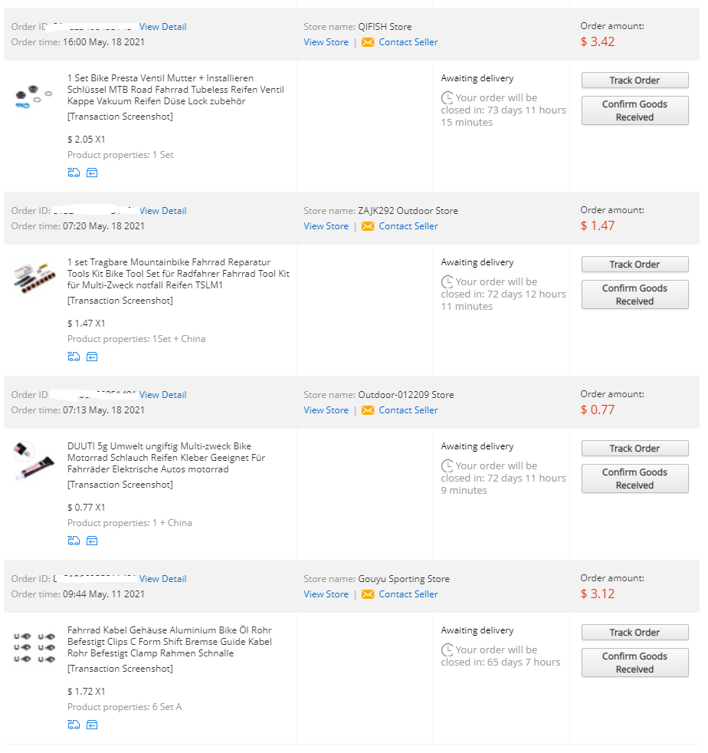708x753 pixels.
Task: Click the delivery truck icon under Presta Ventil item
Action: pyautogui.click(x=74, y=173)
